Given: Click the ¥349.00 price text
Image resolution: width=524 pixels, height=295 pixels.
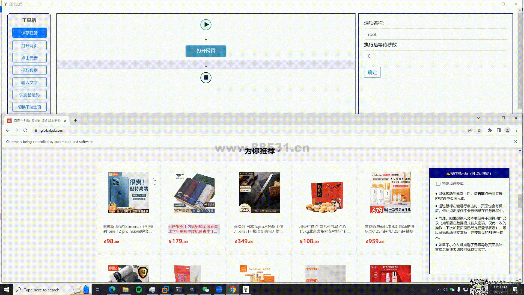Looking at the screenshot, I should (x=244, y=241).
